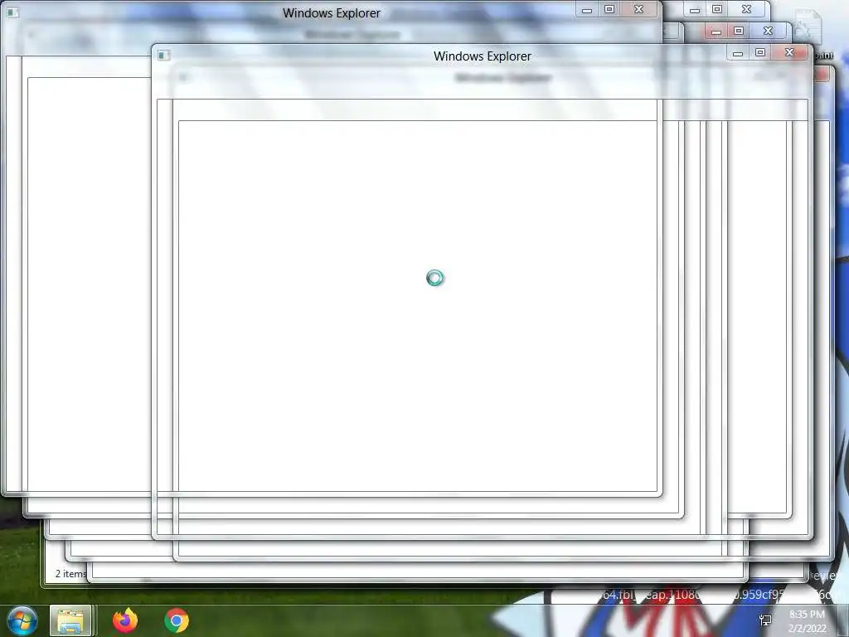Launch Firefox from the taskbar

click(x=125, y=620)
